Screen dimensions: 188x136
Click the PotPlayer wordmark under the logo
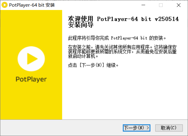tap(31, 79)
